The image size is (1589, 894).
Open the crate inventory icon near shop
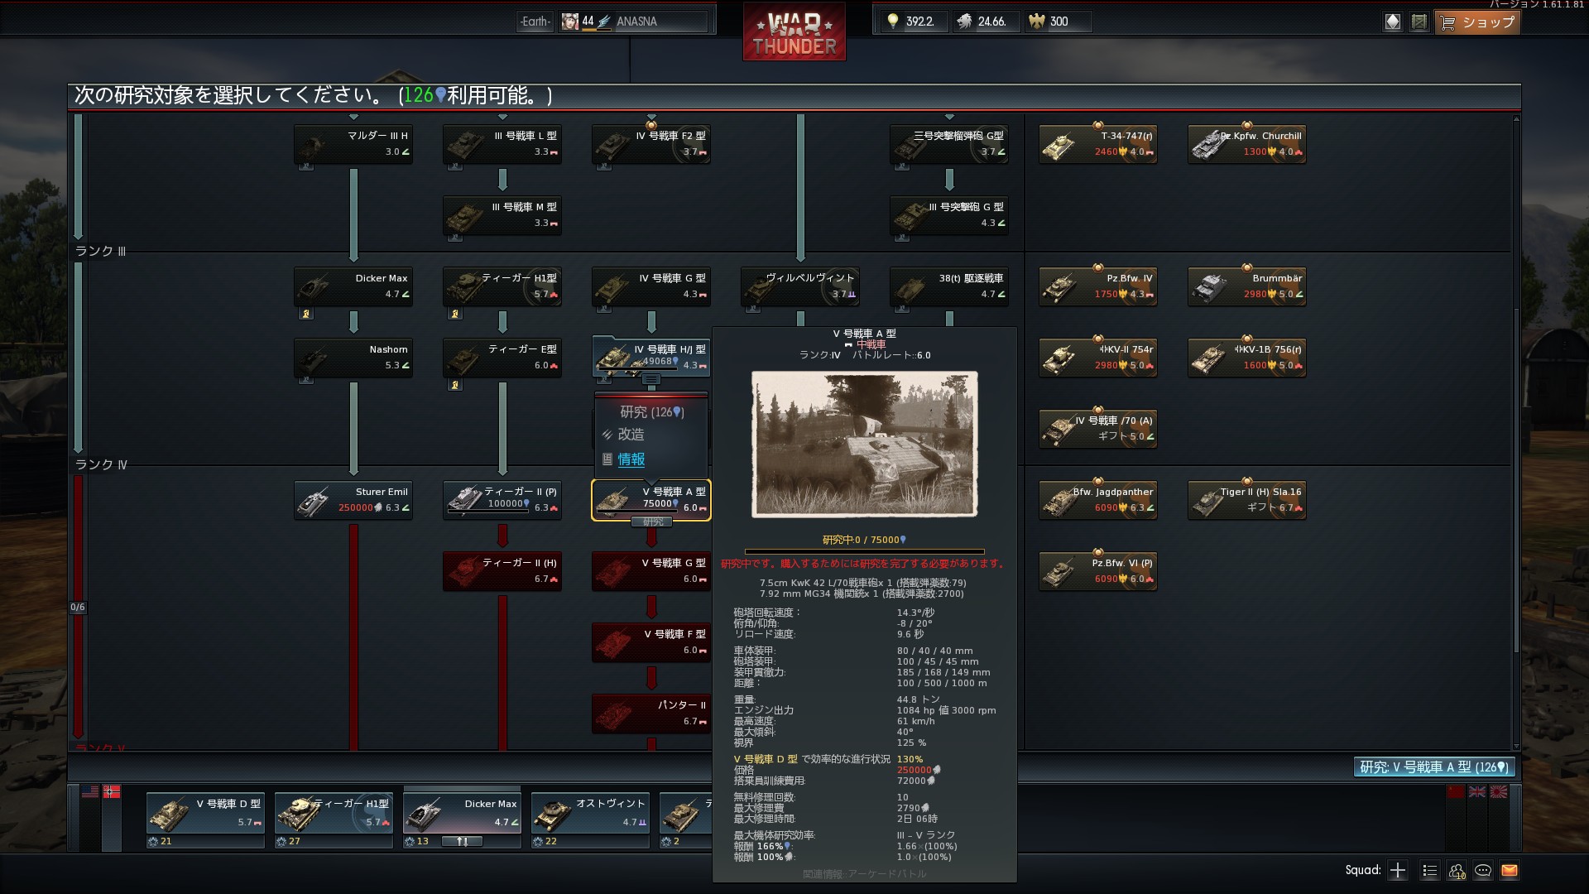(1419, 22)
